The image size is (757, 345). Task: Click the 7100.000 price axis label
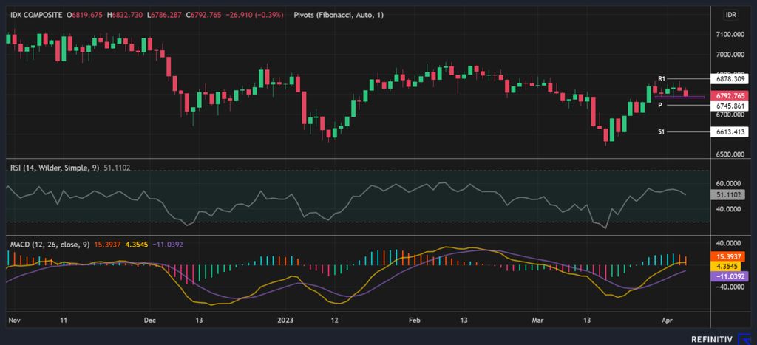(x=730, y=35)
